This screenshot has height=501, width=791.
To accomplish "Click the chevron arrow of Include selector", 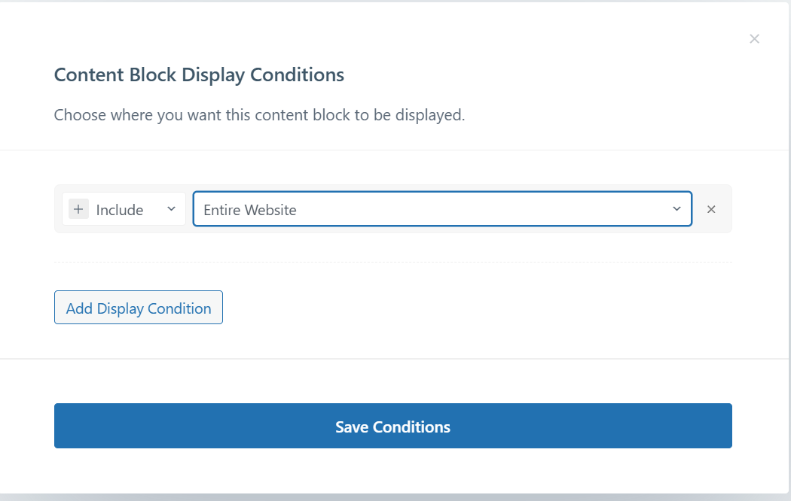I will point(171,209).
